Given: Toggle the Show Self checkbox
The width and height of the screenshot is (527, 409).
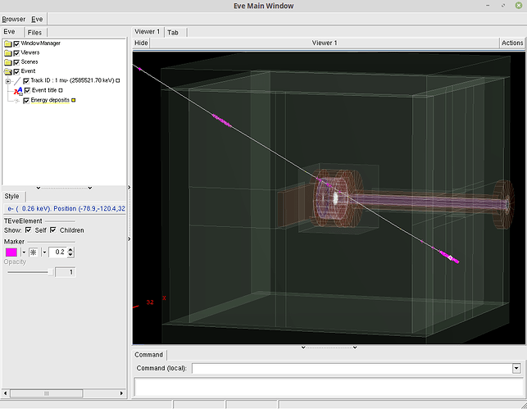Looking at the screenshot, I should tap(29, 229).
